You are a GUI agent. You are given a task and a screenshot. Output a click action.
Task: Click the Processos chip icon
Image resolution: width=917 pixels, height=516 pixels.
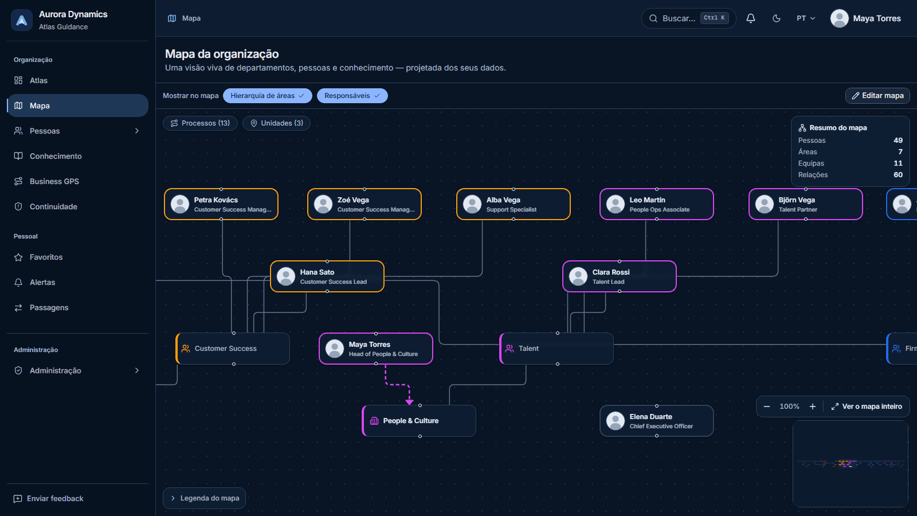174,123
